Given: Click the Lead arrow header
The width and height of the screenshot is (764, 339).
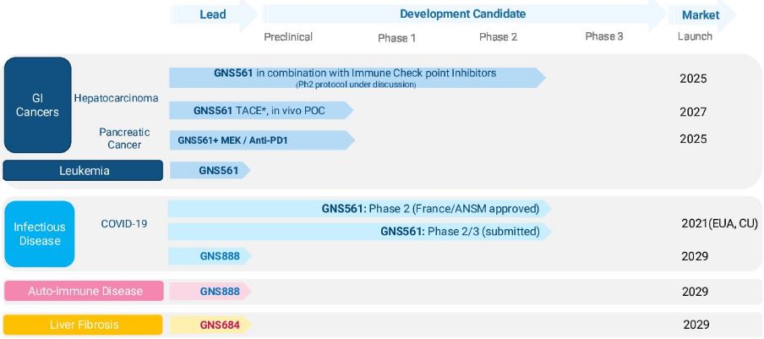Looking at the screenshot, I should (214, 14).
